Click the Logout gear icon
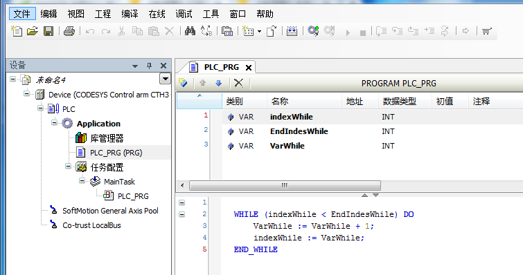Image resolution: width=523 pixels, height=275 pixels. tap(329, 31)
